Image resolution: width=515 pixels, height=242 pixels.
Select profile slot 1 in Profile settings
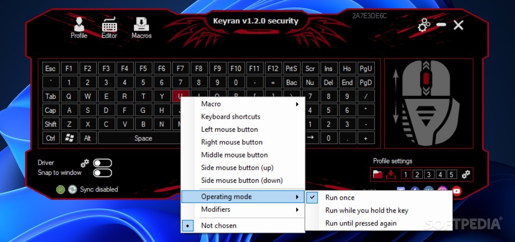point(406,174)
